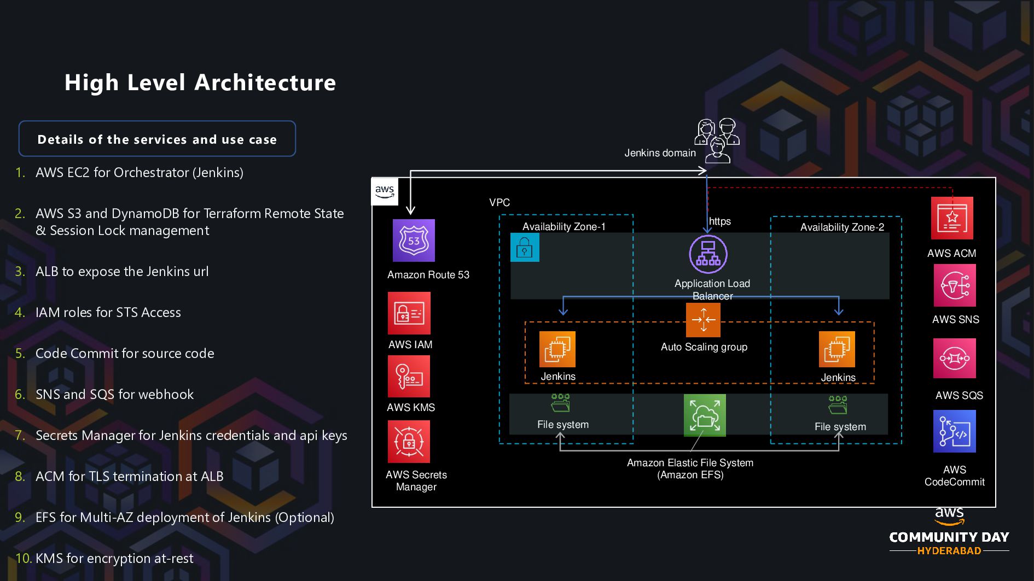The height and width of the screenshot is (581, 1034).
Task: Select the 'Availability Zone-2' label
Action: tap(843, 227)
